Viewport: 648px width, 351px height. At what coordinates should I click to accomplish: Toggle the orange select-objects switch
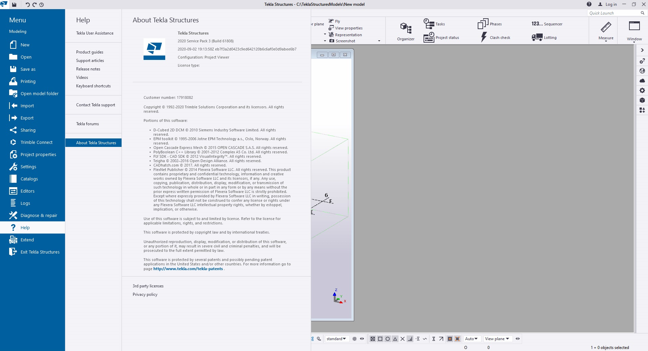tap(450, 338)
